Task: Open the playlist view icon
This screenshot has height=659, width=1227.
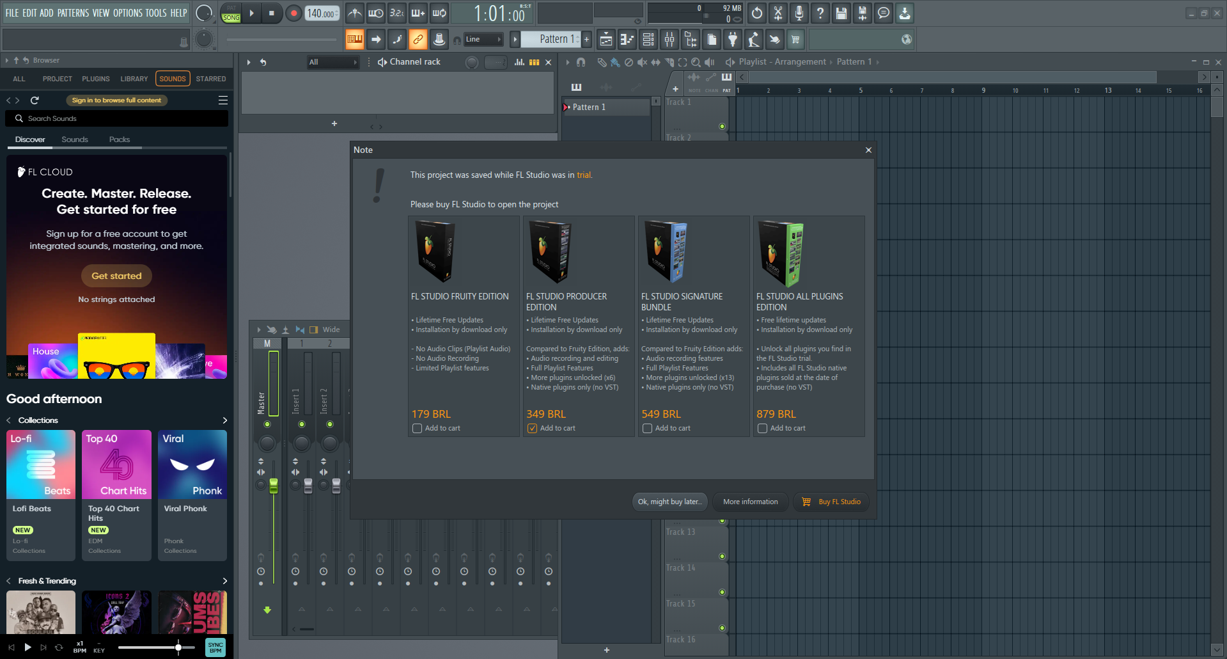Action: click(606, 40)
